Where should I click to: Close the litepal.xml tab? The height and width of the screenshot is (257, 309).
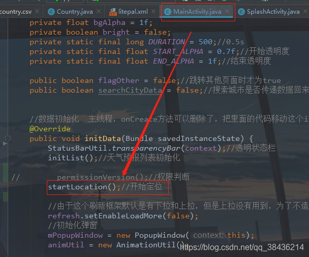153,11
